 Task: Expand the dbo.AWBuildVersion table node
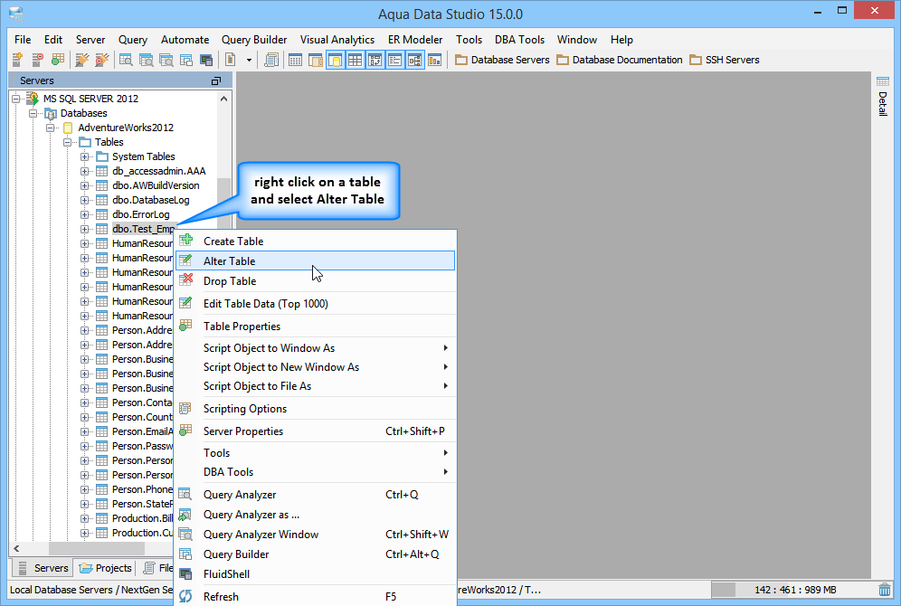point(84,185)
